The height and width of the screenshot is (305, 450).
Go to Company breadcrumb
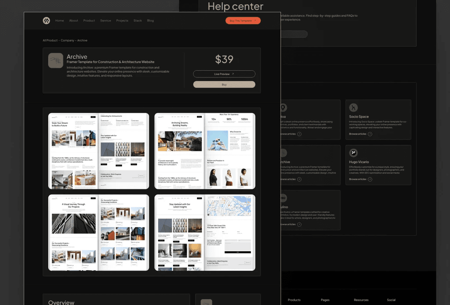tap(67, 40)
